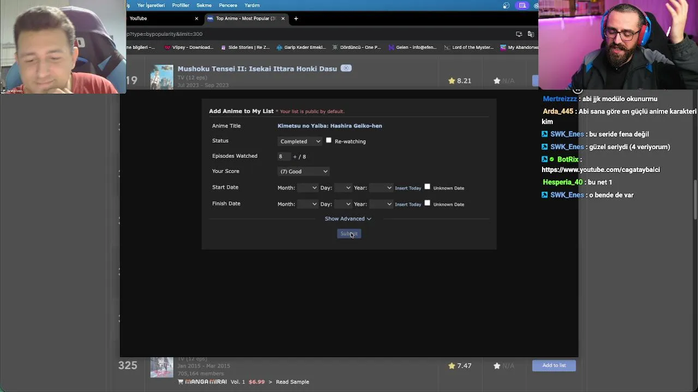This screenshot has height=392, width=698.
Task: Close the YouTube tab
Action: point(196,19)
